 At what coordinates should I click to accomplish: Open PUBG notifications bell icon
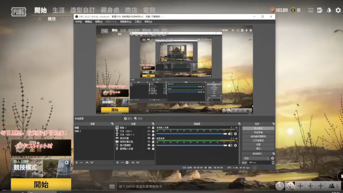tap(329, 10)
